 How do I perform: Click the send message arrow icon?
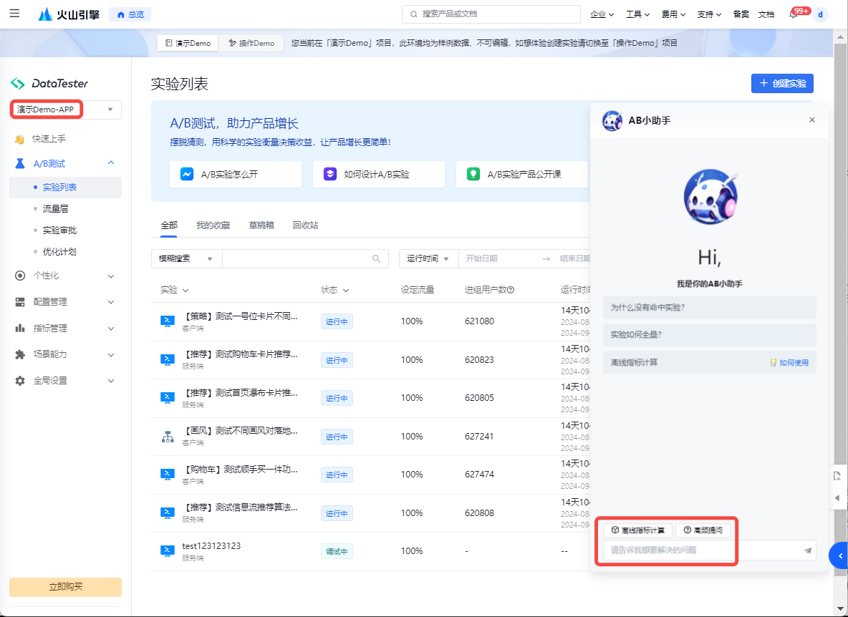coord(807,550)
